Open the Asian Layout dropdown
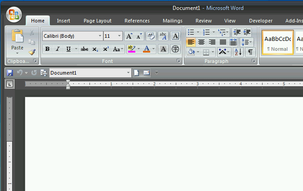This screenshot has height=191, width=303. click(224, 52)
